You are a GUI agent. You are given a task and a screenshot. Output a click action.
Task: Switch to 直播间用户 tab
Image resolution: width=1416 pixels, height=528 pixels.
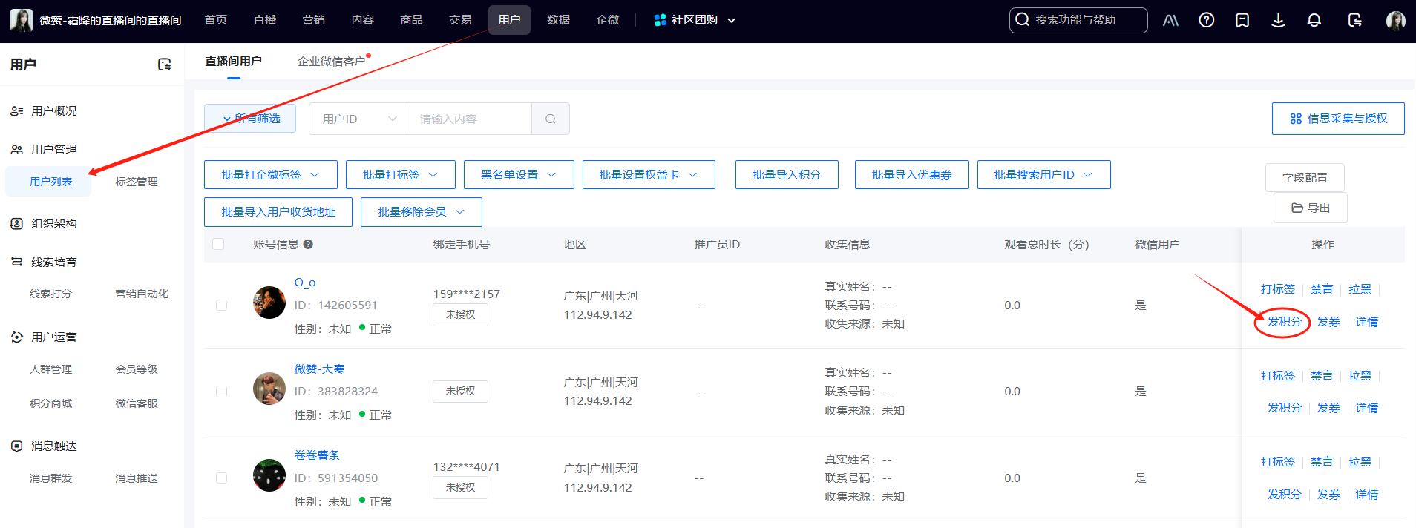point(234,62)
